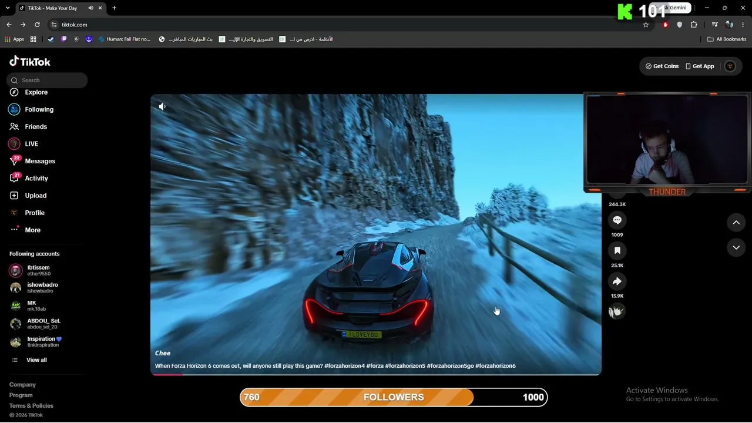
Task: Open the Twitch bookmark icon
Action: [64, 39]
